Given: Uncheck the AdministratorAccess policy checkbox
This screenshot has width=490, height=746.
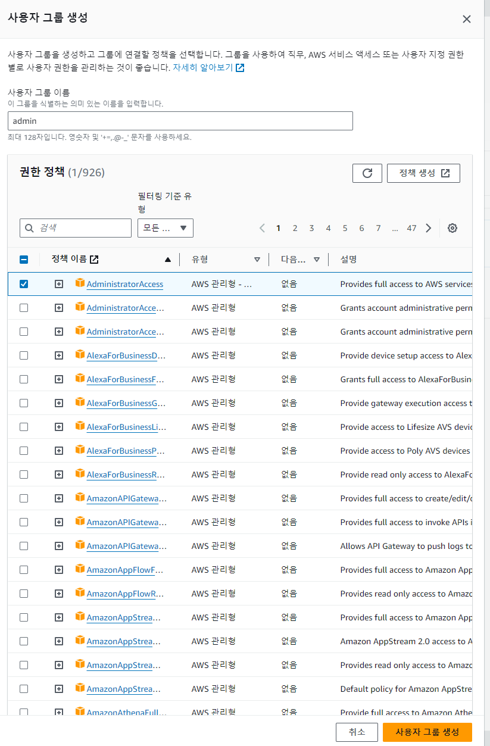Looking at the screenshot, I should (x=24, y=284).
